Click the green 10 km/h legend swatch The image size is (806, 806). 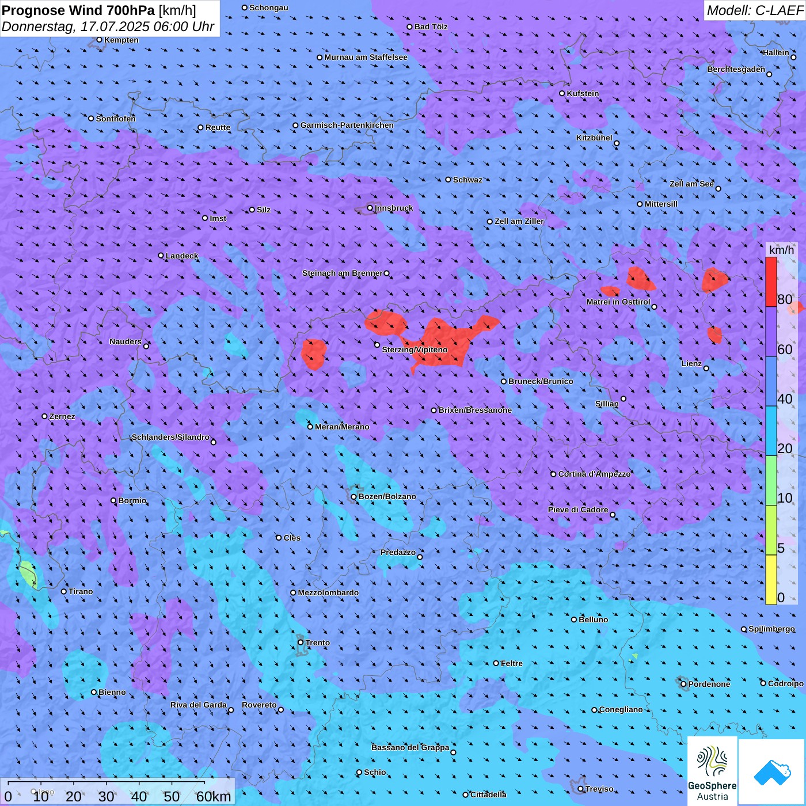click(771, 481)
